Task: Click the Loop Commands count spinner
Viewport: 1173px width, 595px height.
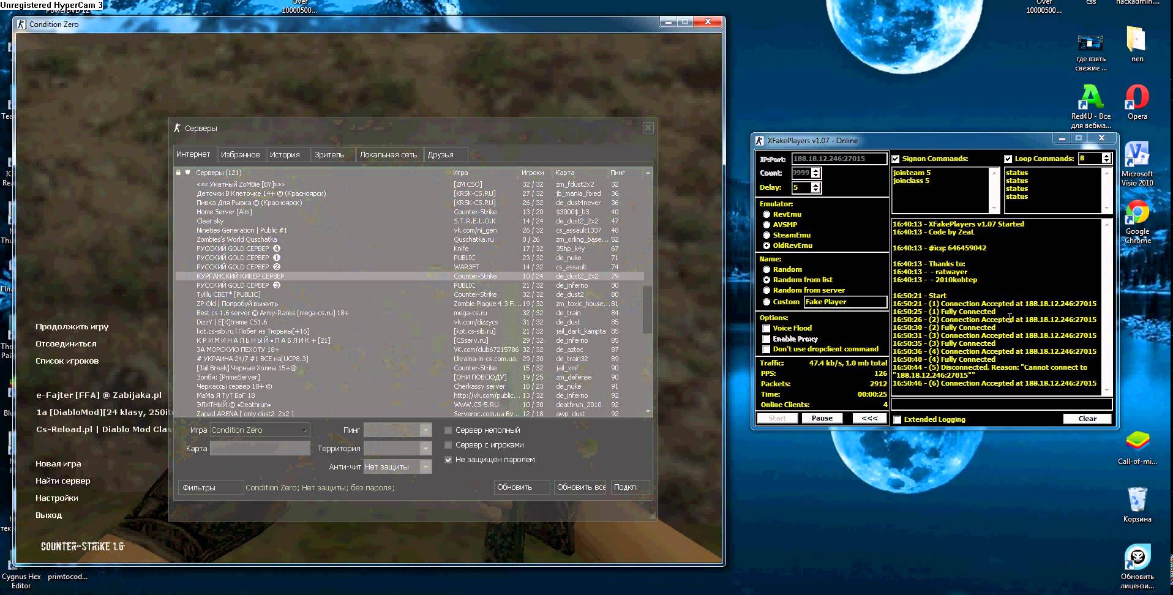Action: [x=1106, y=159]
